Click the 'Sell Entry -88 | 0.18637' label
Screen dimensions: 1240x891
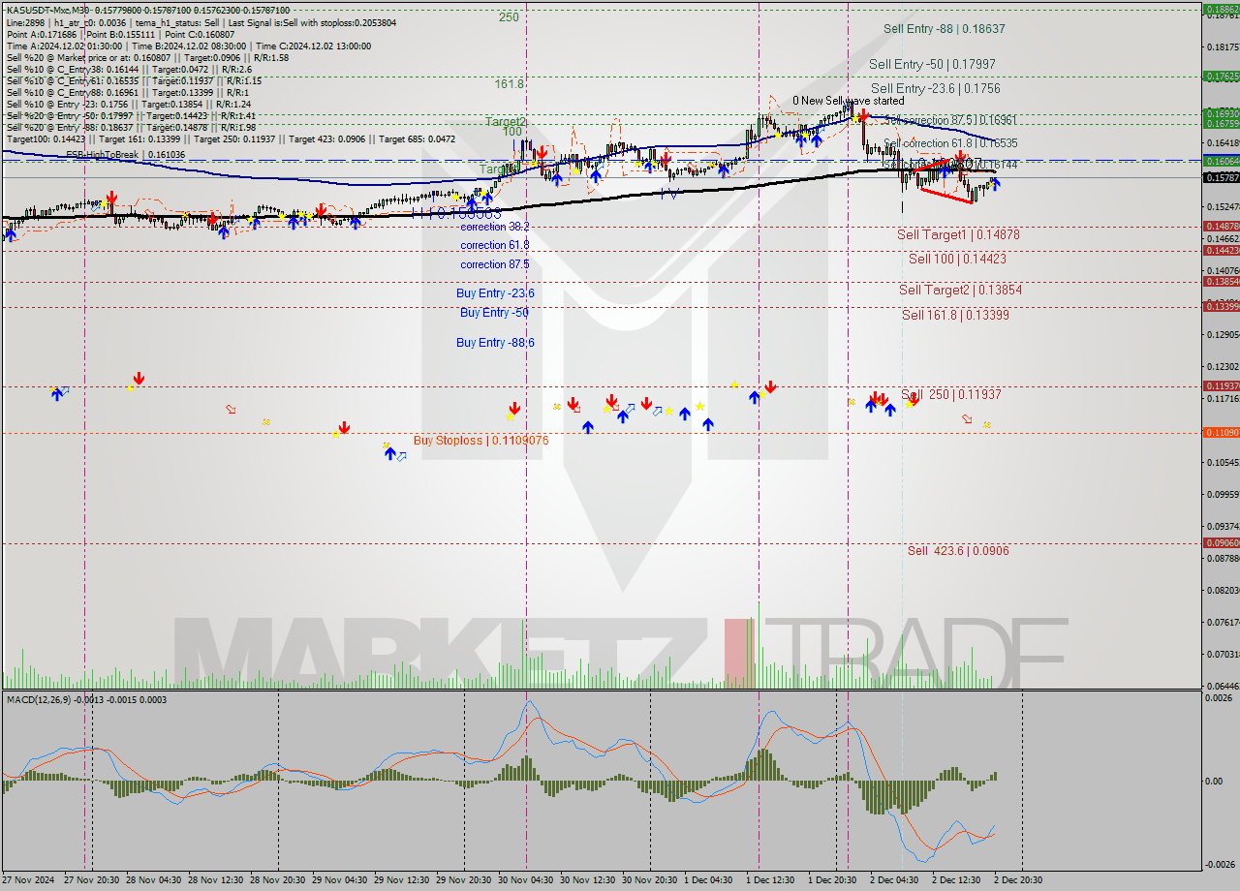coord(944,29)
